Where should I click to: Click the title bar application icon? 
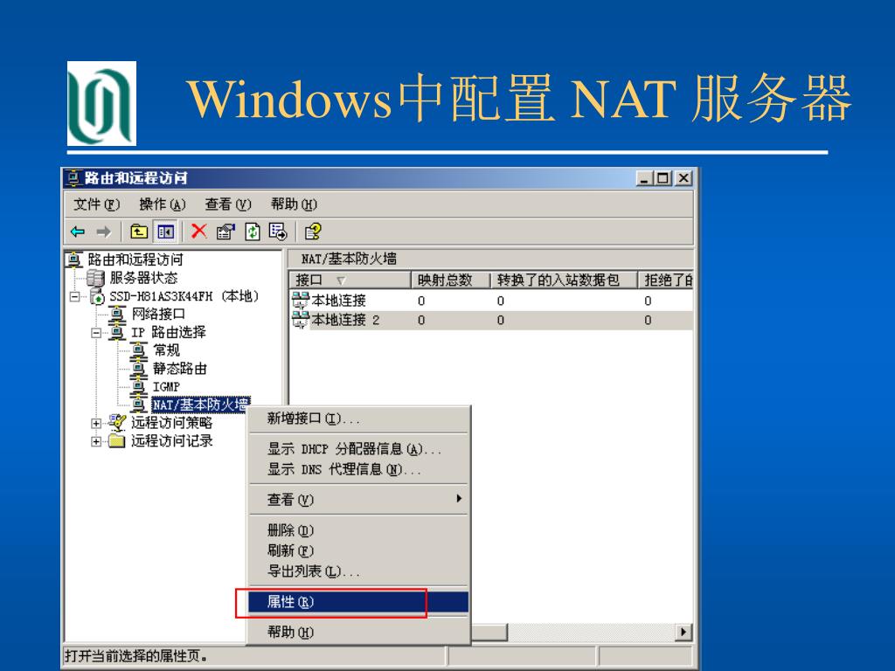point(73,178)
